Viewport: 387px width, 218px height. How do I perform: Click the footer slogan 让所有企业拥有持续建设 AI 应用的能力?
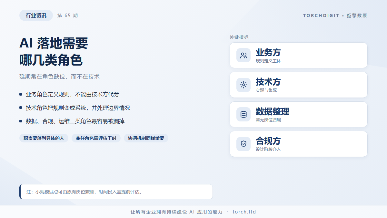[x=176, y=212]
